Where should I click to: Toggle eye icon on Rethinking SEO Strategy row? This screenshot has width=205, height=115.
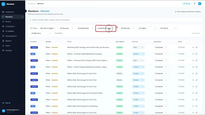(193, 47)
